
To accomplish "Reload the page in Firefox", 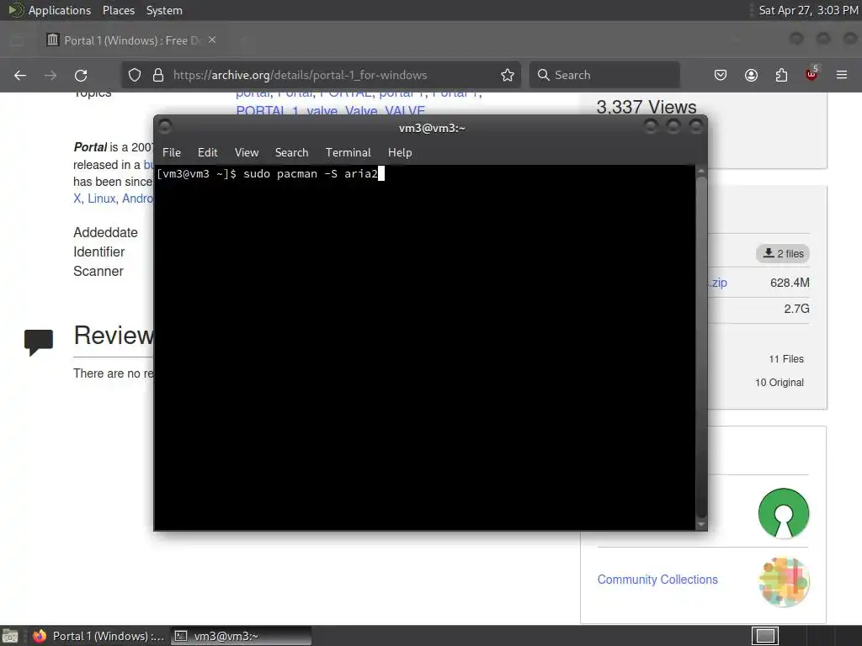I will tap(81, 75).
